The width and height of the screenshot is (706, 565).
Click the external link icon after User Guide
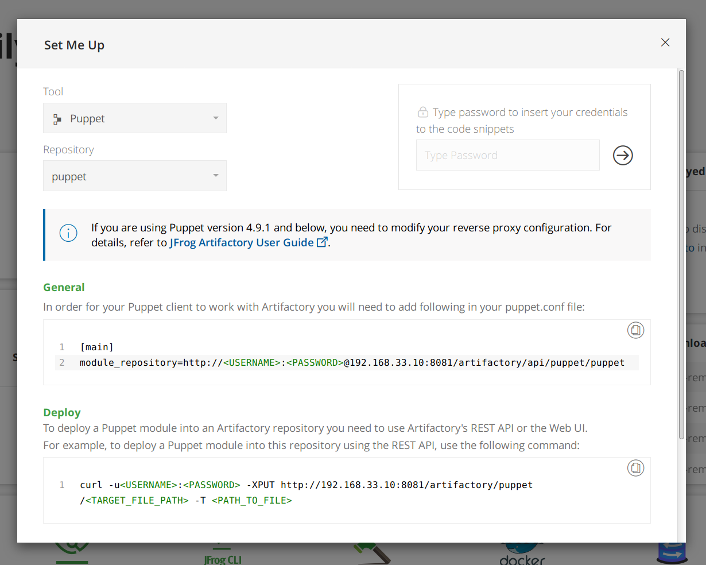tap(323, 242)
